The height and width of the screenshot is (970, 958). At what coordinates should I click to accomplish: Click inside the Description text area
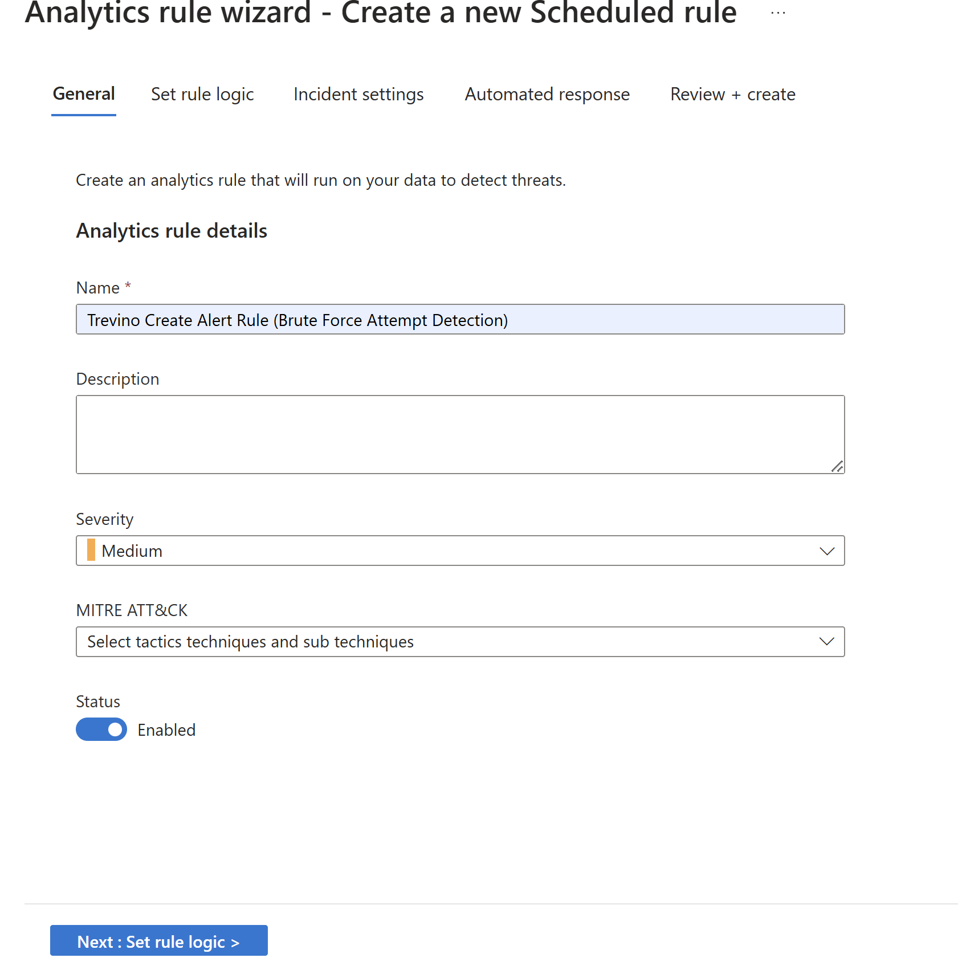coord(459,434)
